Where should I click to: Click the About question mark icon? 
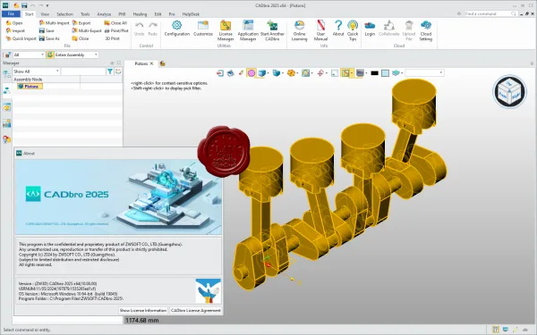338,28
